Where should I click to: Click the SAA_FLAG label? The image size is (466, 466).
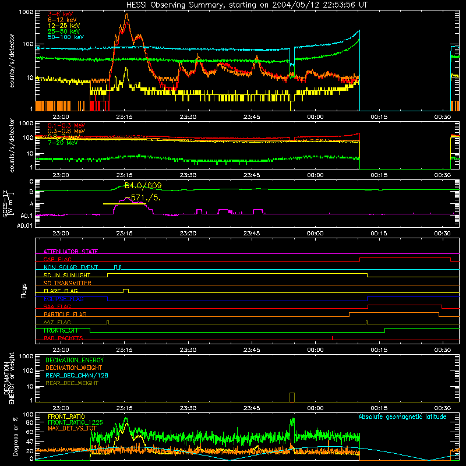pos(57,306)
